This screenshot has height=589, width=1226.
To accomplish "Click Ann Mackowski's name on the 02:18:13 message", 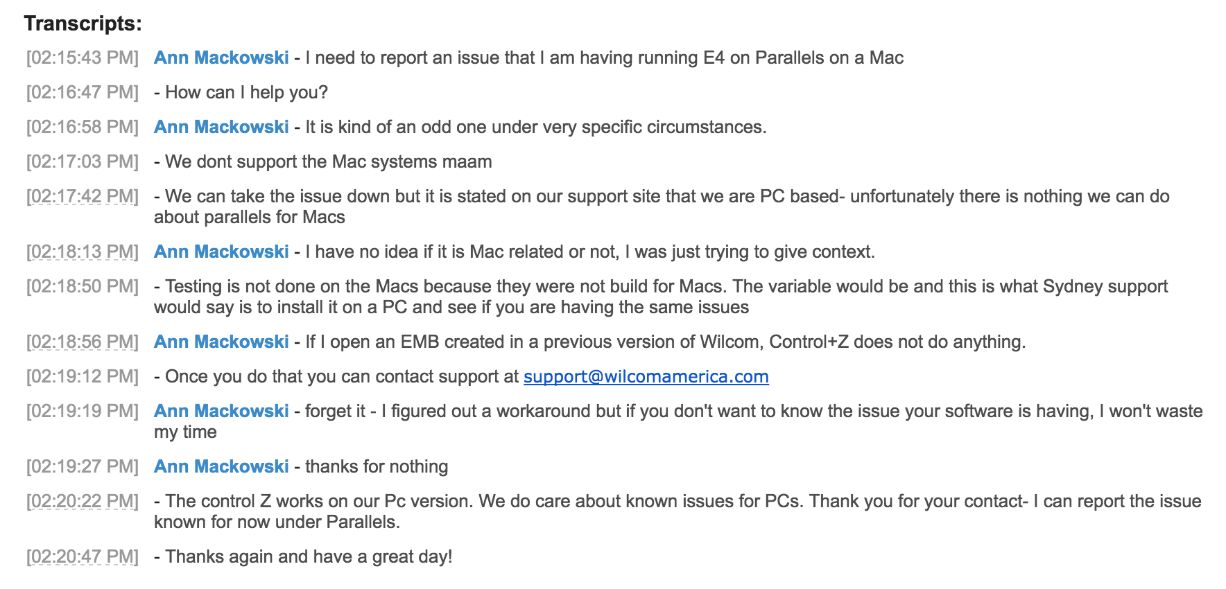I will 221,252.
